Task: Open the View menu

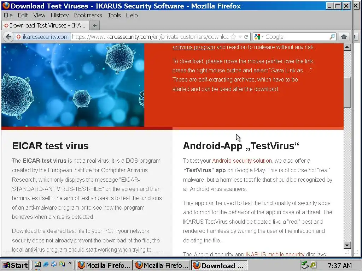Action: pyautogui.click(x=39, y=15)
